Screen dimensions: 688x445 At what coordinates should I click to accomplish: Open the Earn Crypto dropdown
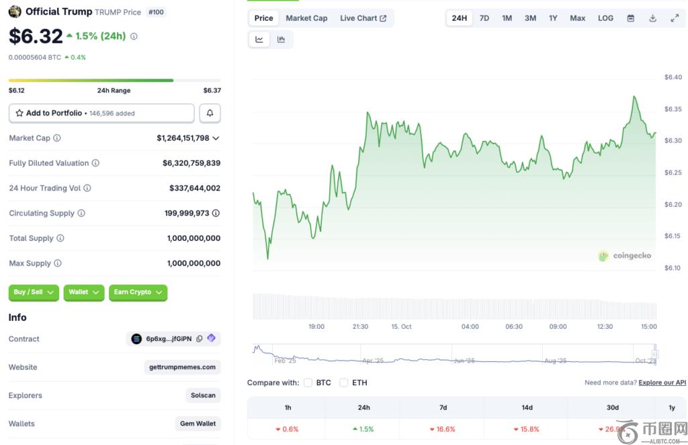click(138, 293)
